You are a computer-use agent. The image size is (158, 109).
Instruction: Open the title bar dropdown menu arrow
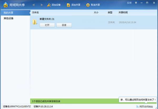[136, 3]
